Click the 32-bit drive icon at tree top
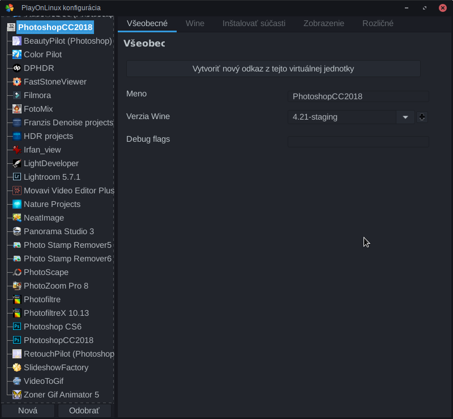Image resolution: width=453 pixels, height=419 pixels. click(11, 27)
